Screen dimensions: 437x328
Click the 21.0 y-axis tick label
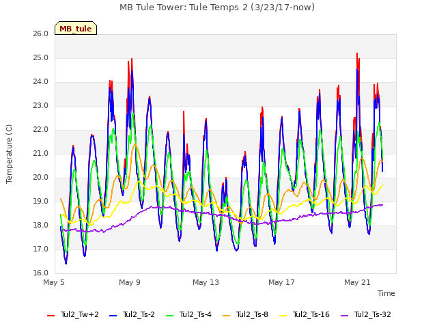coord(41,154)
